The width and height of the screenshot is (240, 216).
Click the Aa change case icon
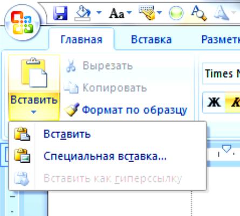click(116, 13)
